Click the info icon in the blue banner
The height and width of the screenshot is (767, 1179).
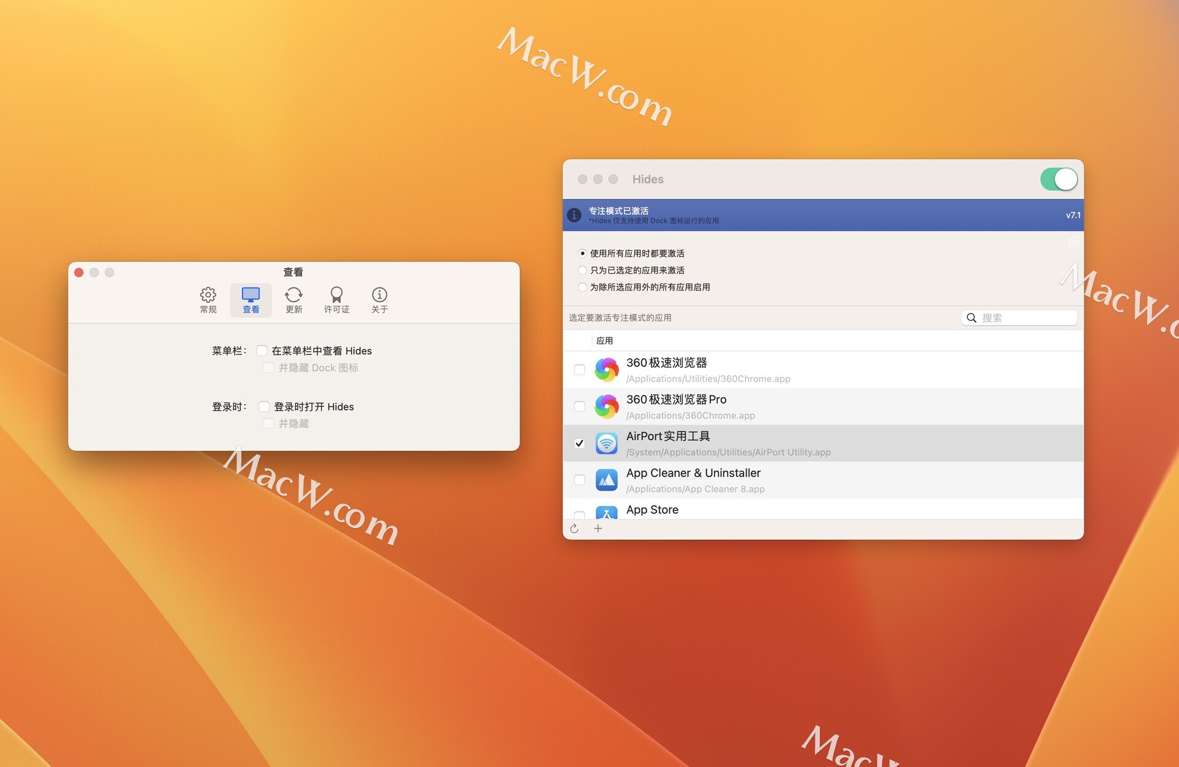pyautogui.click(x=574, y=215)
